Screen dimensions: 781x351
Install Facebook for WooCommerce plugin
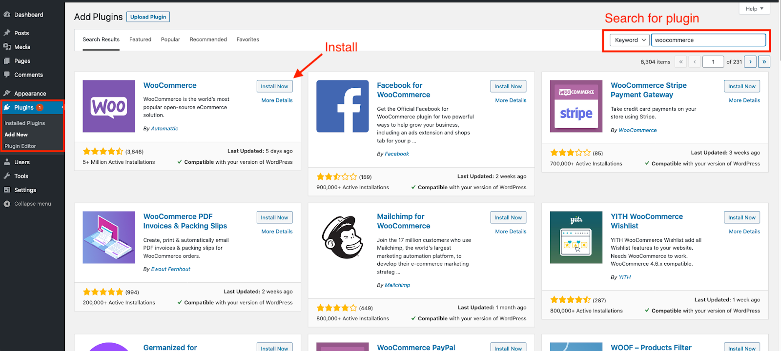pyautogui.click(x=508, y=86)
